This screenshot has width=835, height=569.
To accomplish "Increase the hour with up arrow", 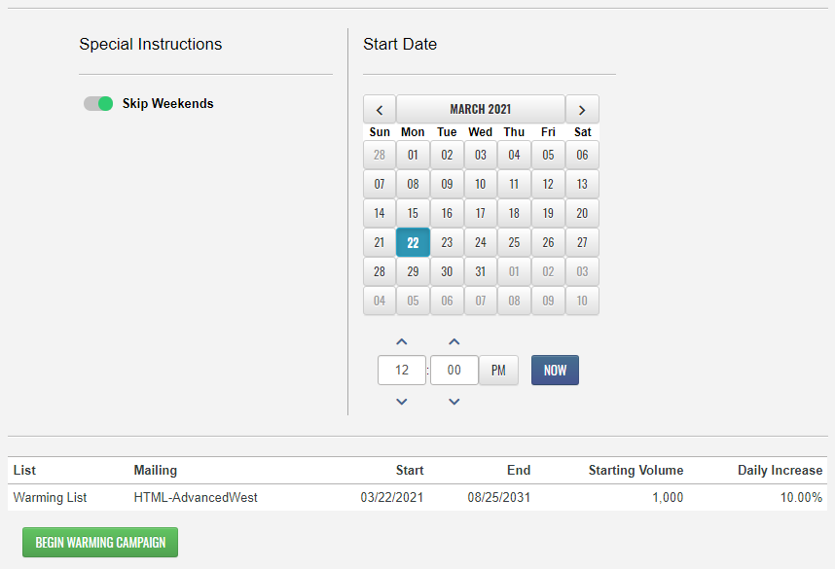I will [x=402, y=341].
